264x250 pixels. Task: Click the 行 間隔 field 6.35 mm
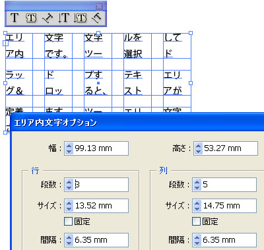point(96,240)
